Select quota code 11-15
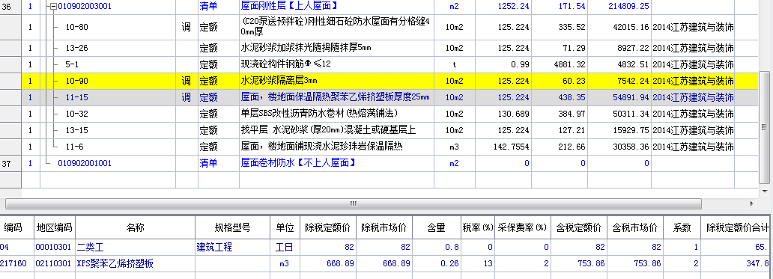The width and height of the screenshot is (773, 279). (77, 97)
